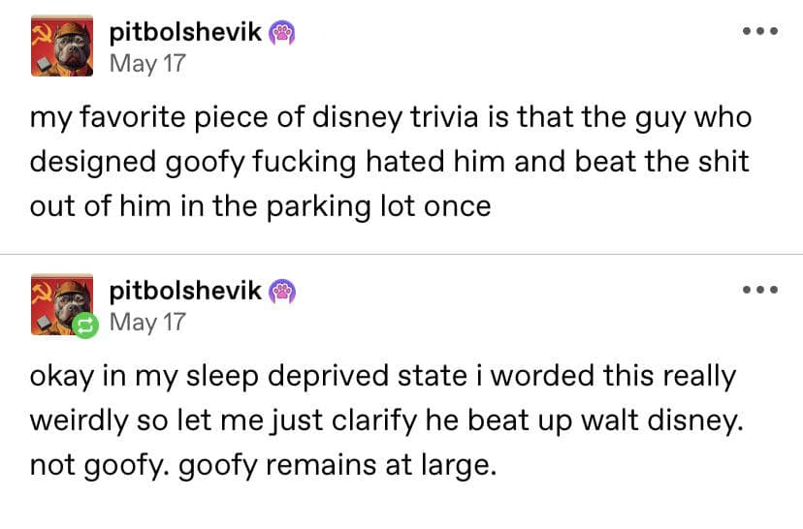Click the line 'not goofy. goofy remains at large.'
Viewport: 803px width, 529px height.
tap(263, 465)
